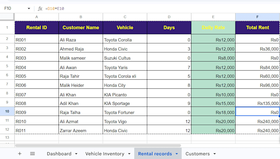Click the Rental ID header cell
Viewport: 280px width, 159px height.
37,28
